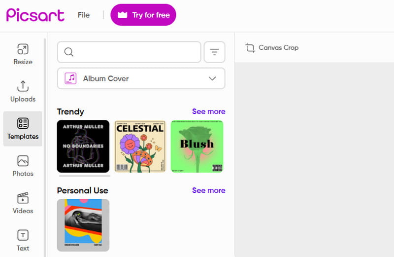Open the File menu
Screen dimensions: 394x257
(x=84, y=15)
